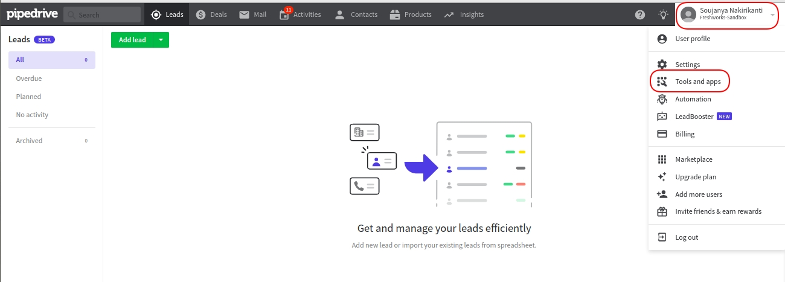Focus the Search input field
This screenshot has height=282, width=785.
tap(102, 14)
